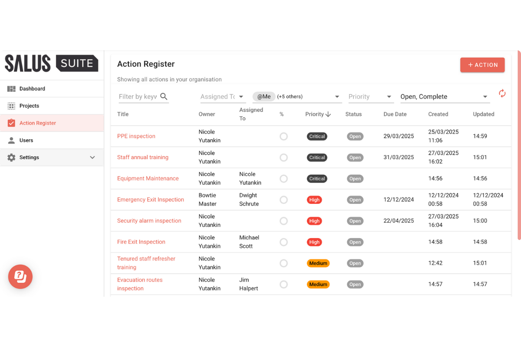Click the + ACTION button
The image size is (521, 347).
point(482,65)
